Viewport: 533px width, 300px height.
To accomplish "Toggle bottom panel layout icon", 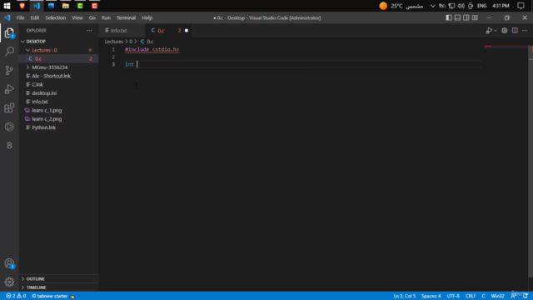I will pos(457,17).
